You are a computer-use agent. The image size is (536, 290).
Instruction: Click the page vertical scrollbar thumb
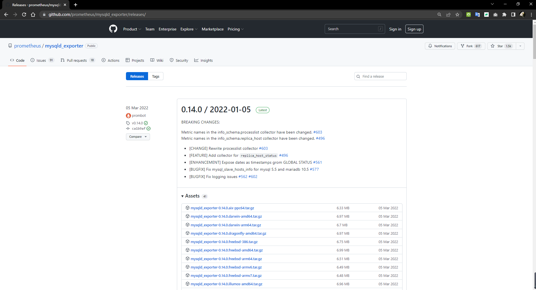(x=534, y=41)
